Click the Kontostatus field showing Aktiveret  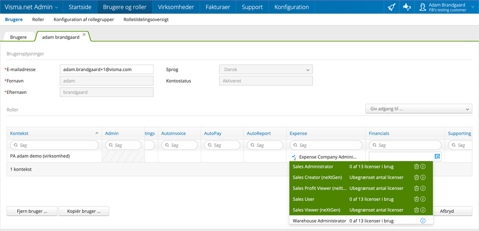coord(266,81)
